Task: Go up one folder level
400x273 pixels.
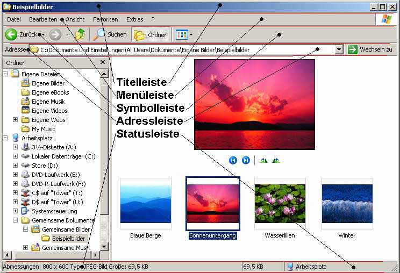Action: 80,34
